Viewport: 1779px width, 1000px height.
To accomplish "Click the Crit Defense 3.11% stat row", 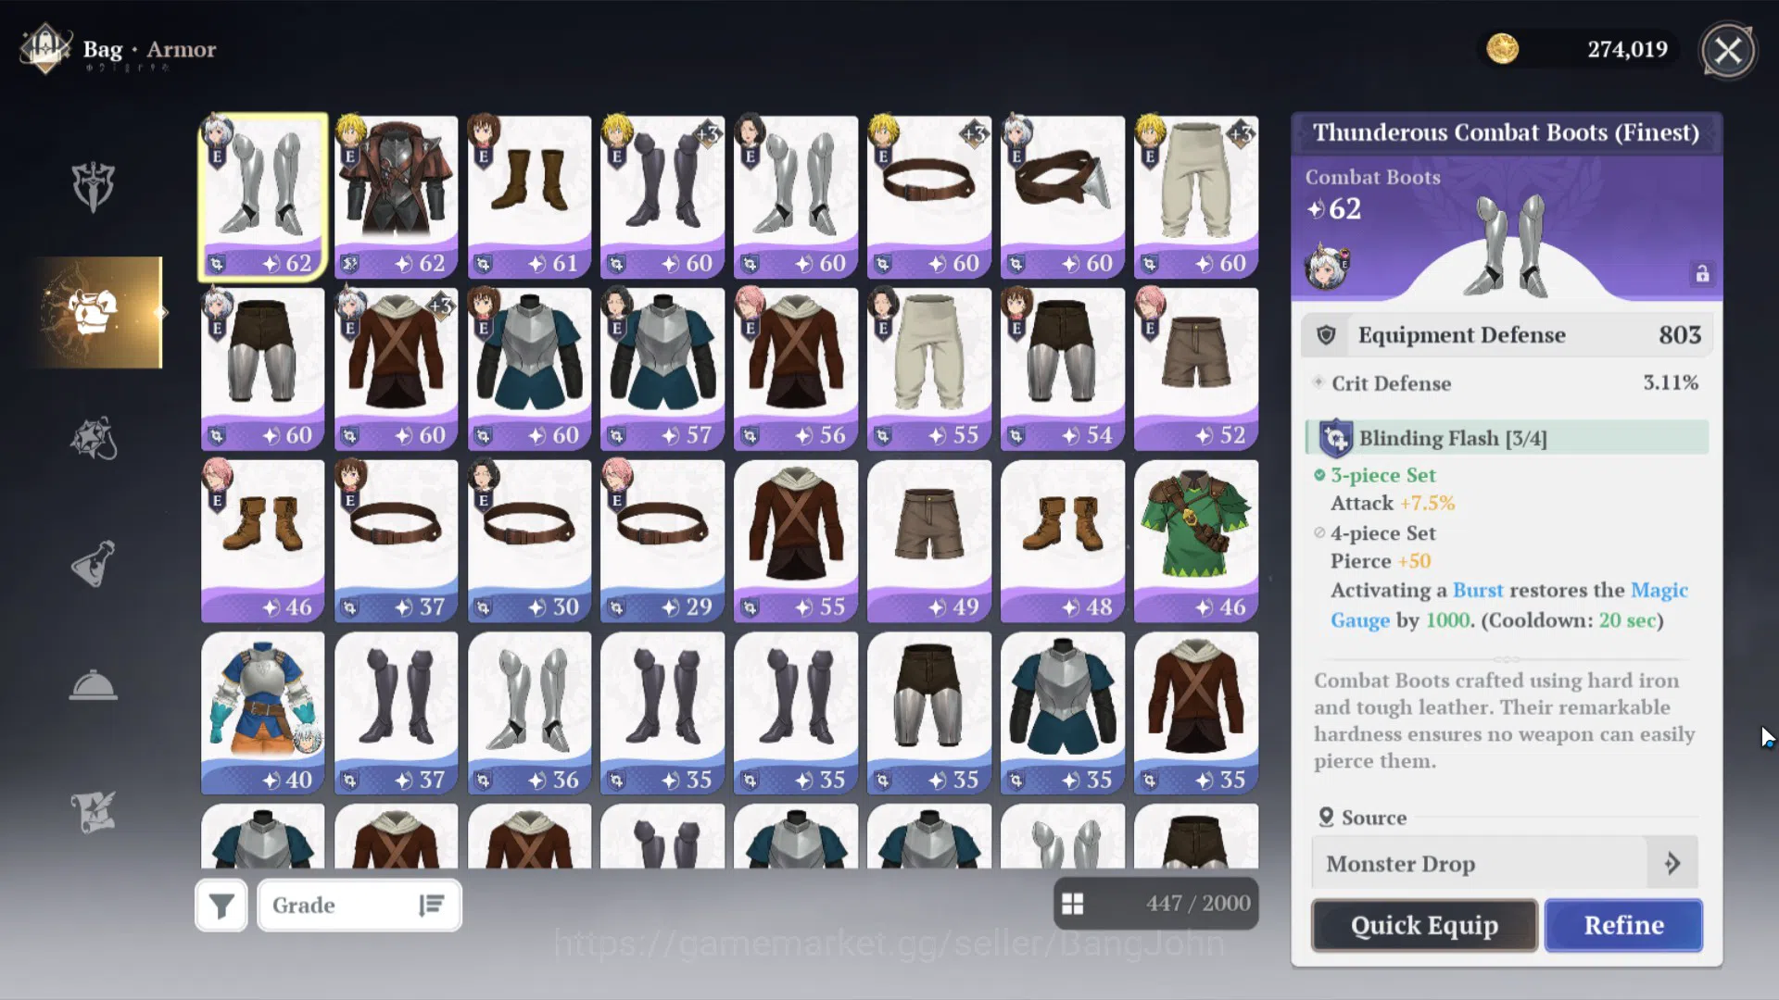I will (x=1507, y=383).
